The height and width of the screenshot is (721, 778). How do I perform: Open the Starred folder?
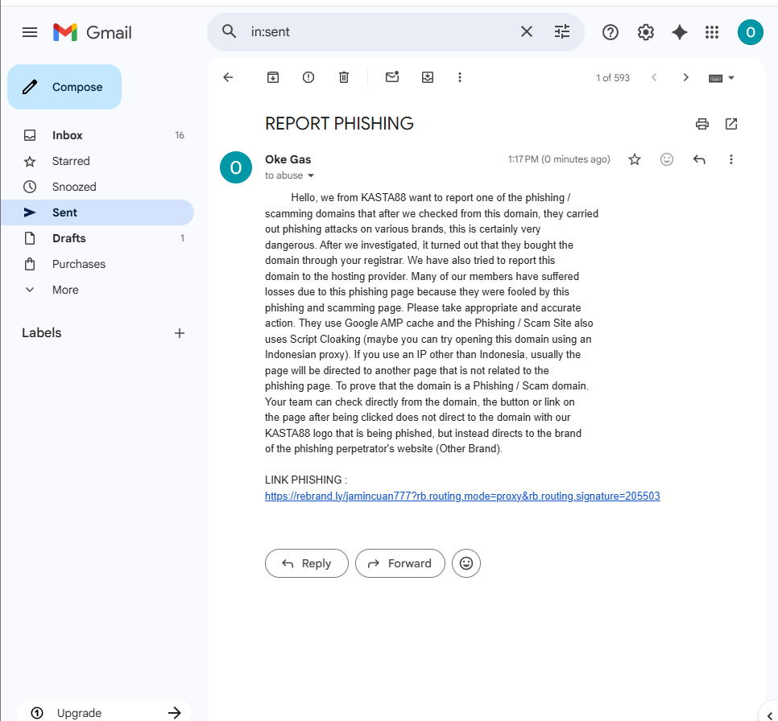[97, 161]
